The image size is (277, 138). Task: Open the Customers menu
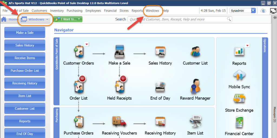(39, 11)
